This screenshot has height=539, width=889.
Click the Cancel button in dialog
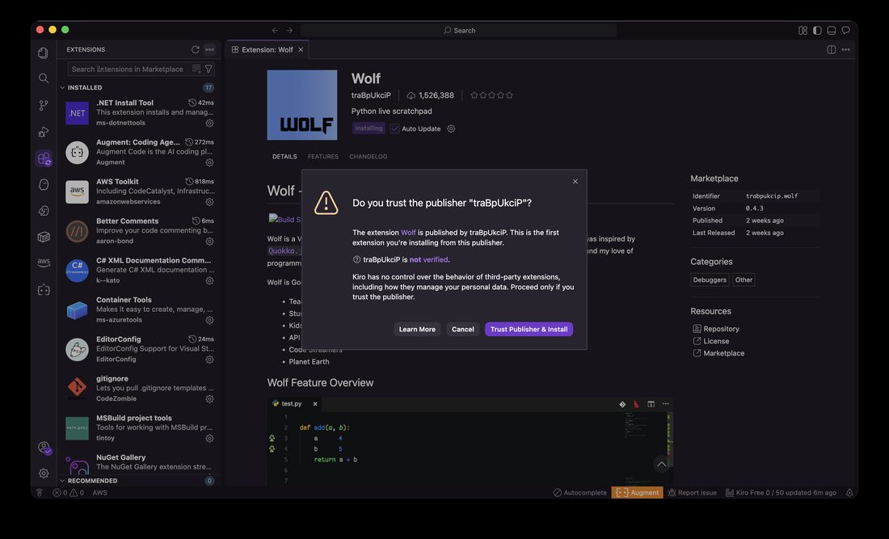point(462,329)
